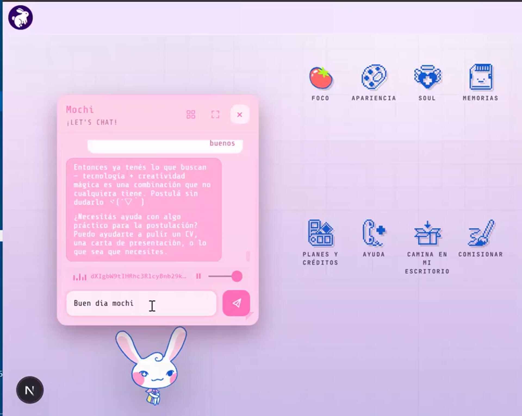522x416 pixels.
Task: Expand chat window to fullscreen
Action: [215, 114]
